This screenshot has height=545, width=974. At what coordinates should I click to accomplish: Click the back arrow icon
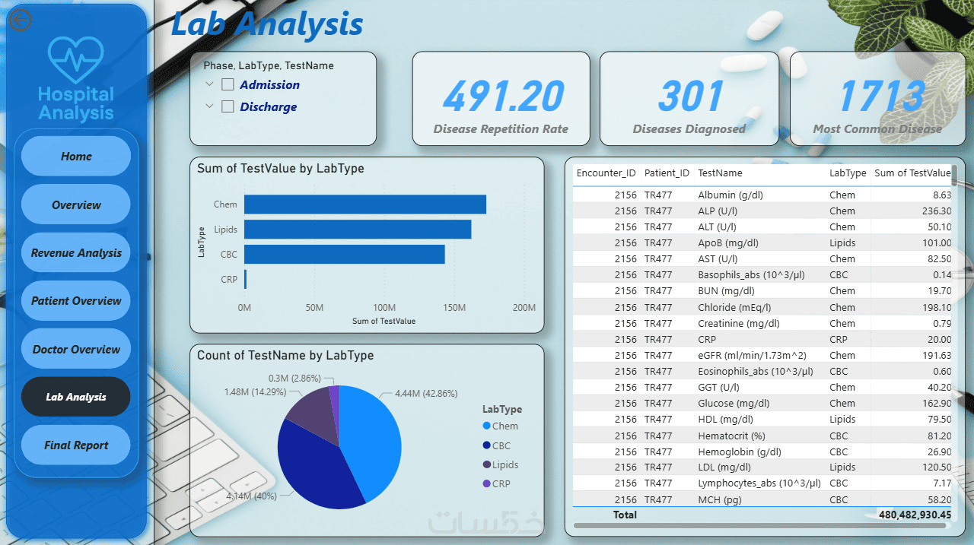[19, 21]
